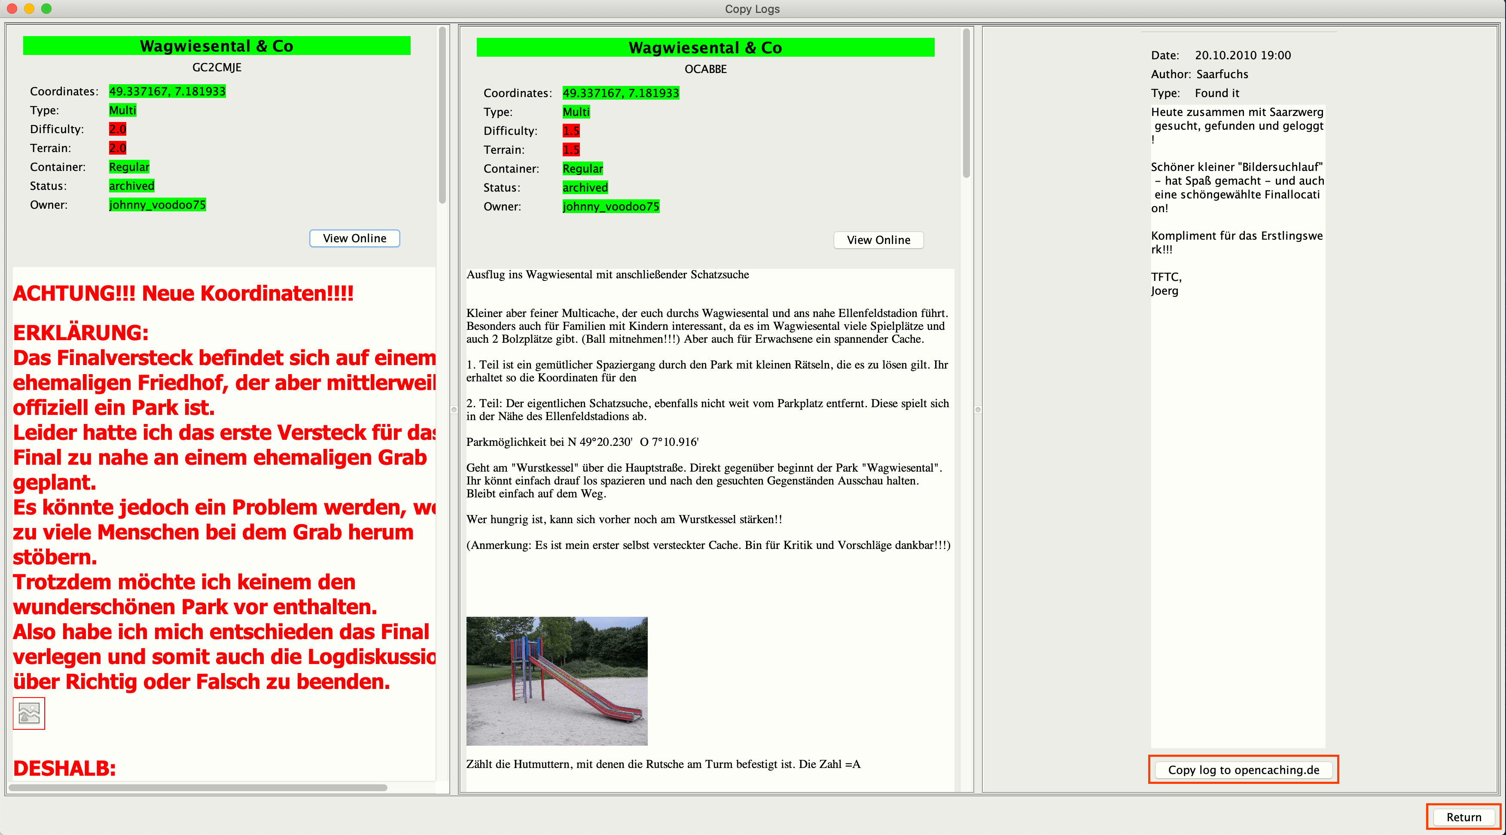The width and height of the screenshot is (1506, 835).
Task: Click the Zählt die Hutmuttern instruction line
Action: [663, 764]
